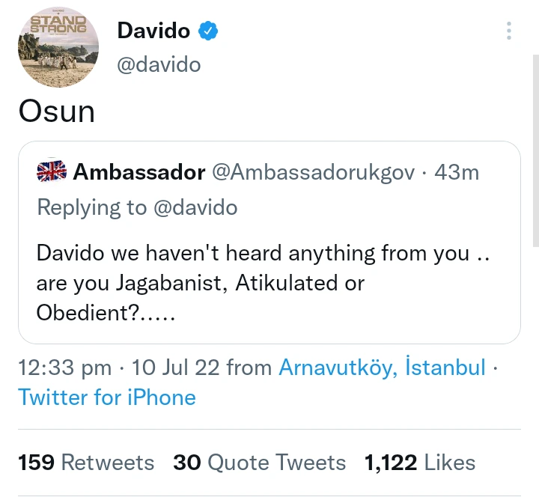The height and width of the screenshot is (497, 539).
Task: Click the "Replying to" label in quoted tweet
Action: [x=91, y=207]
